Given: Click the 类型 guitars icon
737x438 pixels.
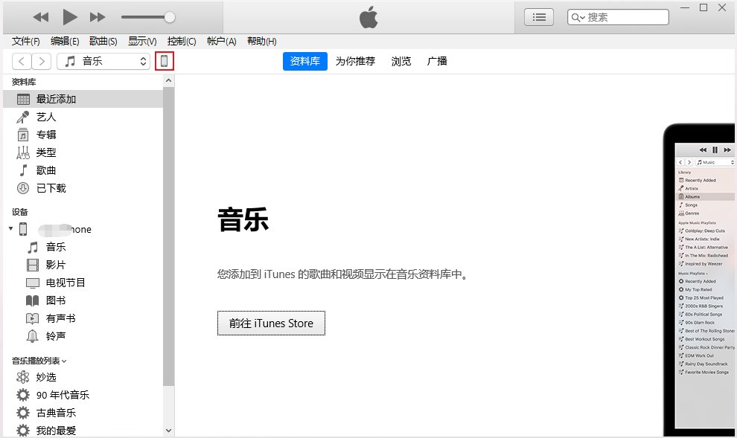Looking at the screenshot, I should 22,152.
